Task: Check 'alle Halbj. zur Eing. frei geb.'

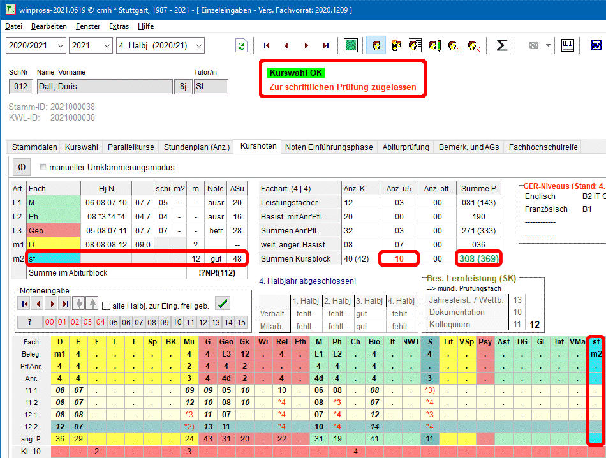Action: coord(107,306)
